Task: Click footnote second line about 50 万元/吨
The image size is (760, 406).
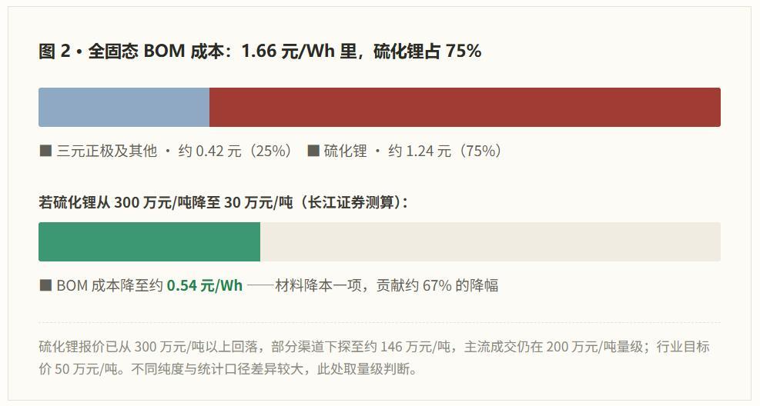Action: coord(228,369)
